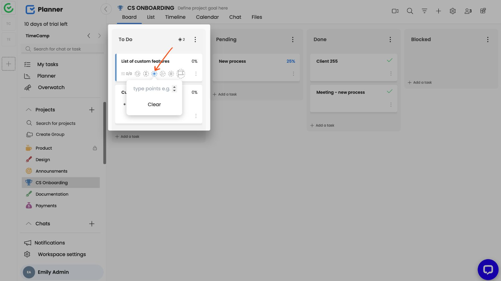Open the project members icon showing 3
The image size is (501, 281).
coord(468,11)
